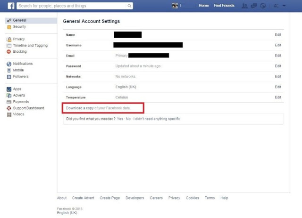Open Notifications settings section

(x=23, y=64)
